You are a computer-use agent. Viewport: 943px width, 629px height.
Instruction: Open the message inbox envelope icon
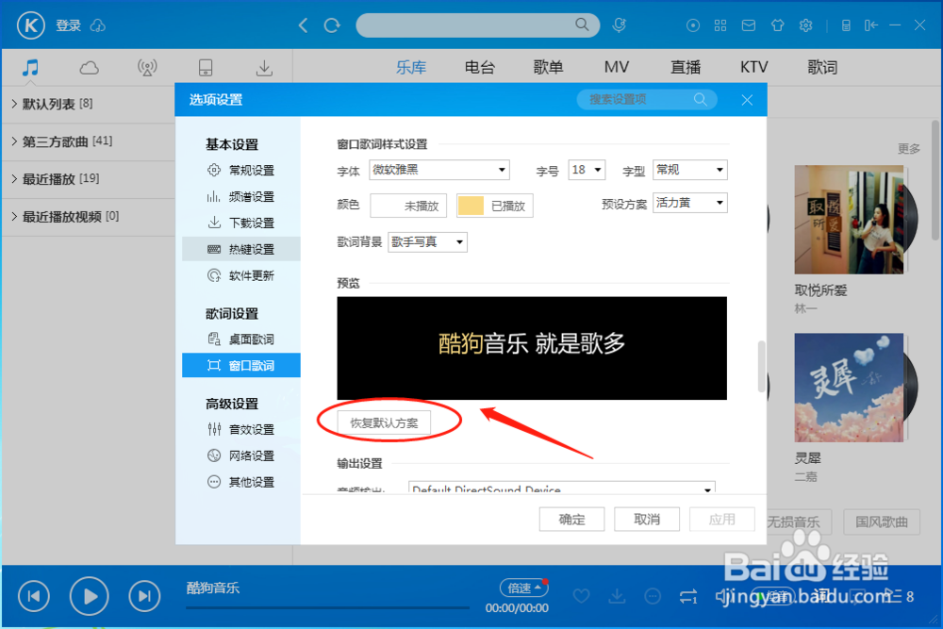point(749,25)
